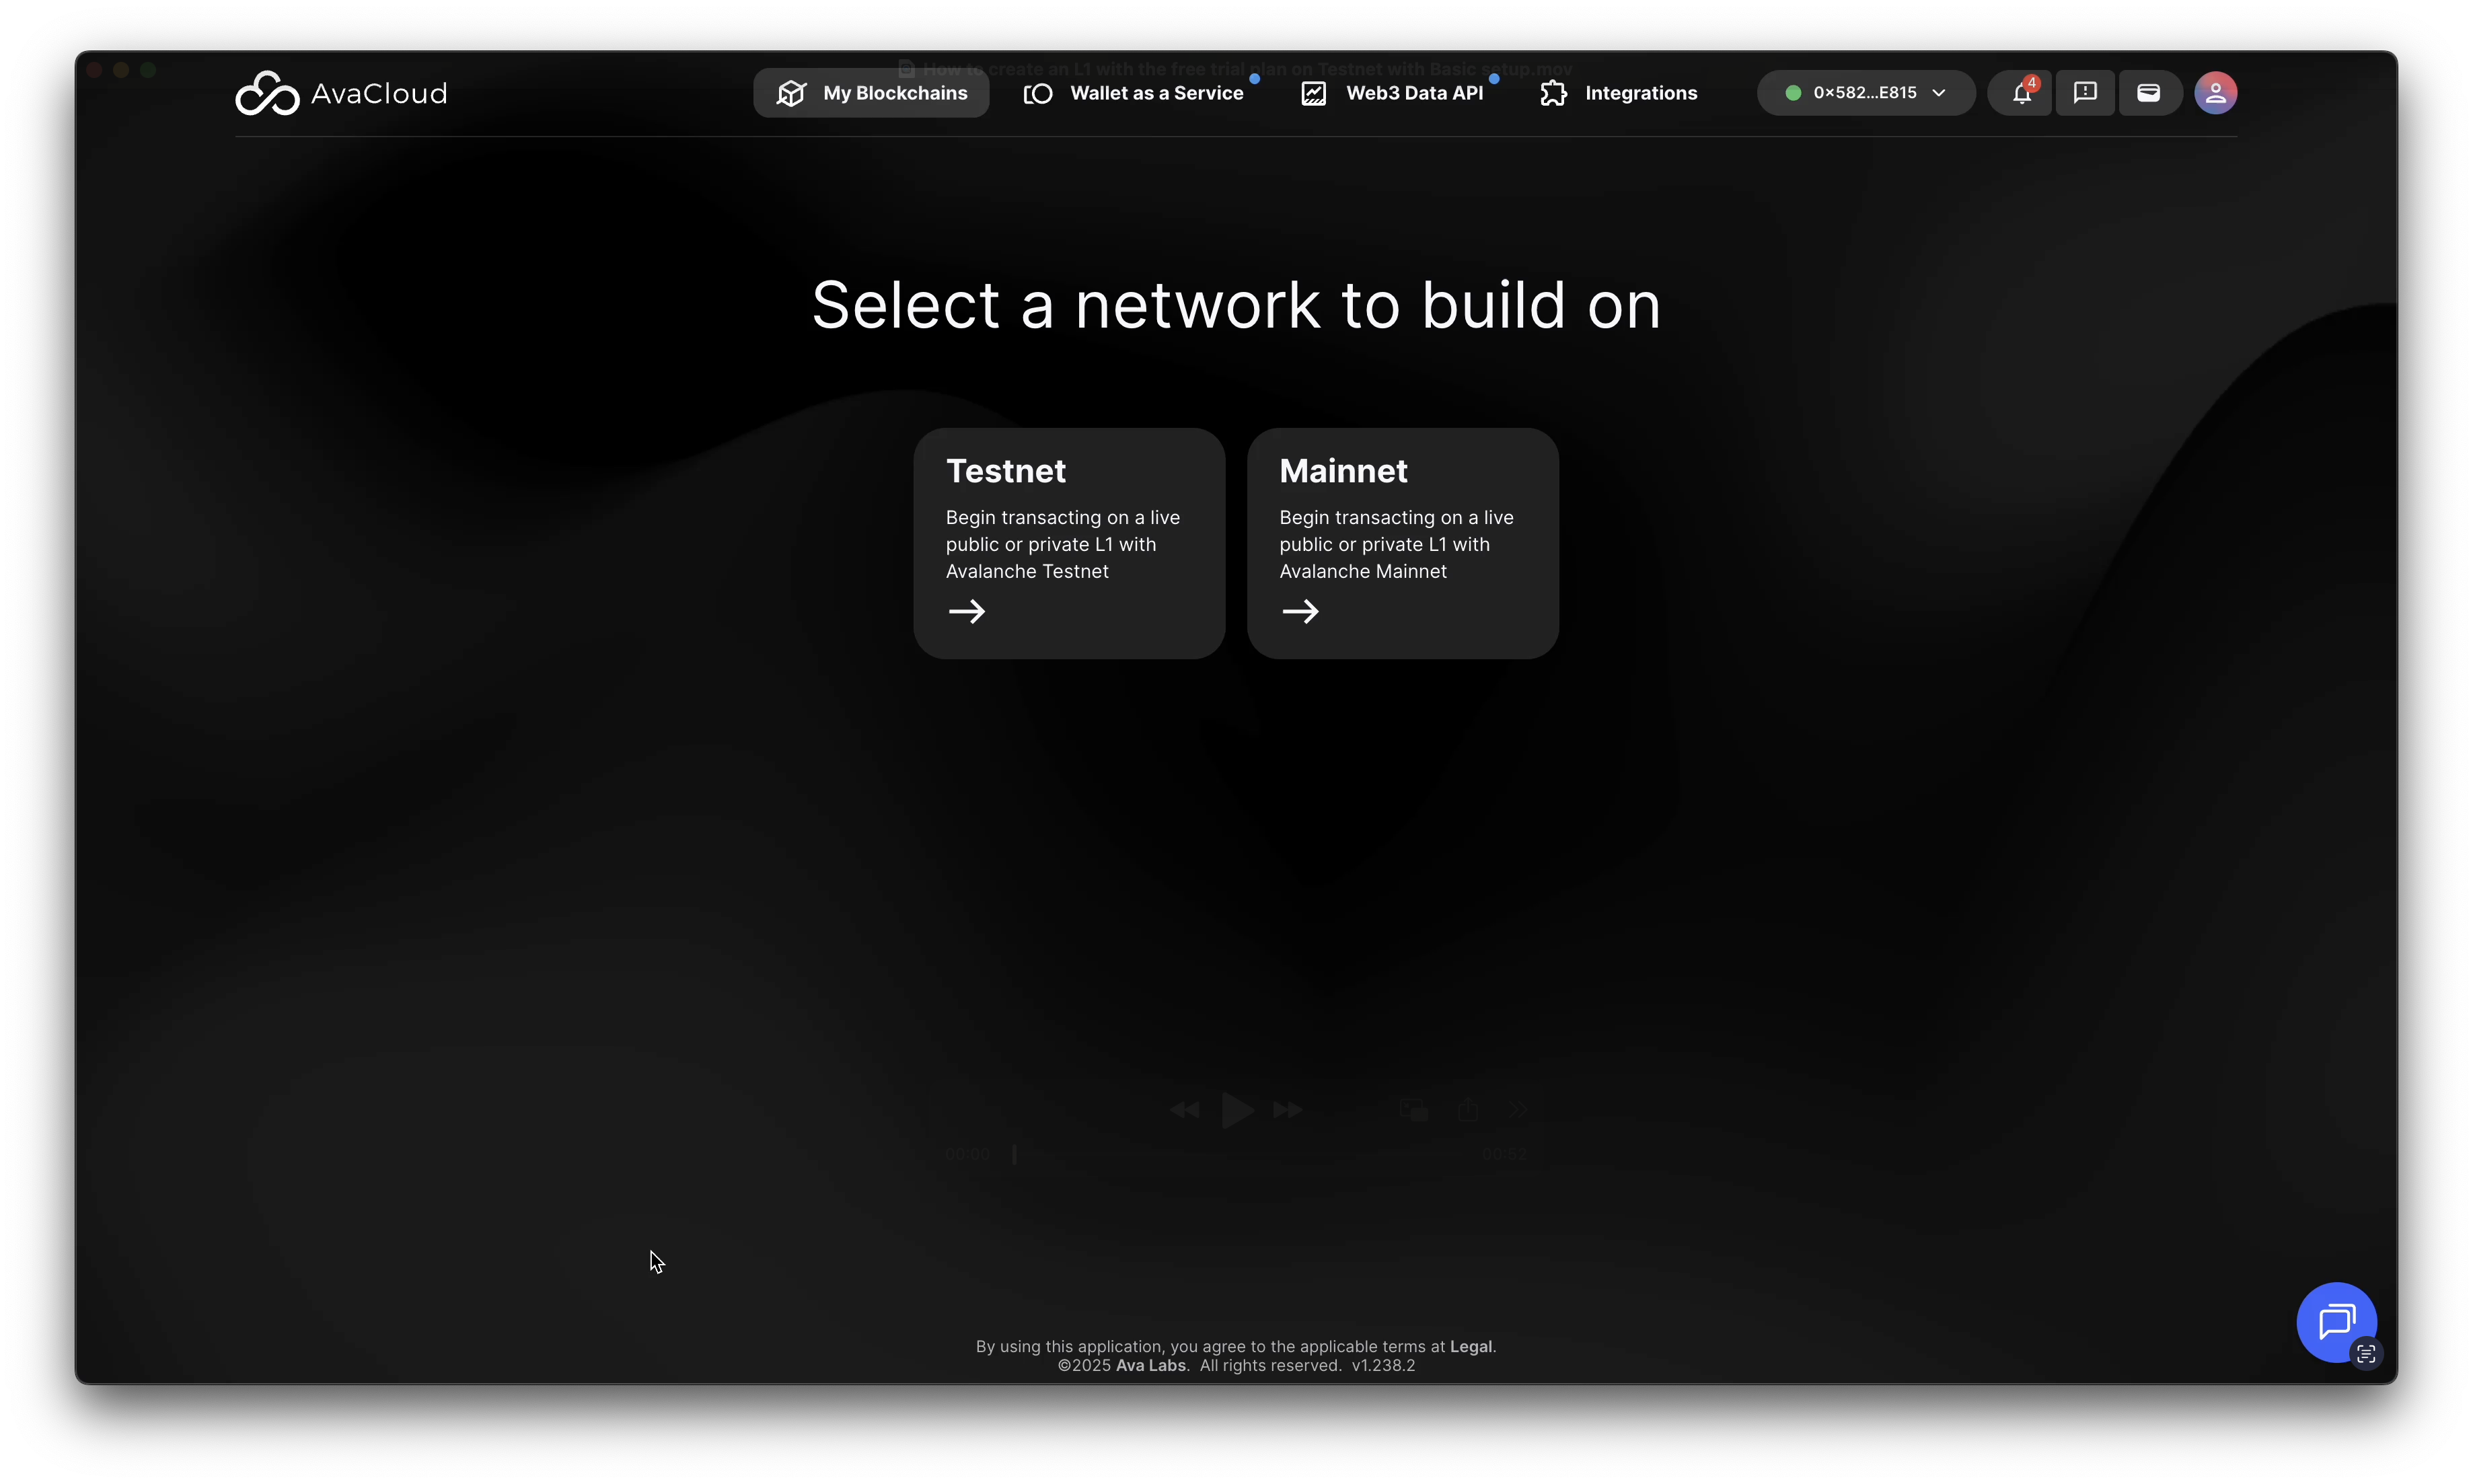This screenshot has height=1484, width=2473.
Task: Click the feedback message icon
Action: click(x=2085, y=93)
